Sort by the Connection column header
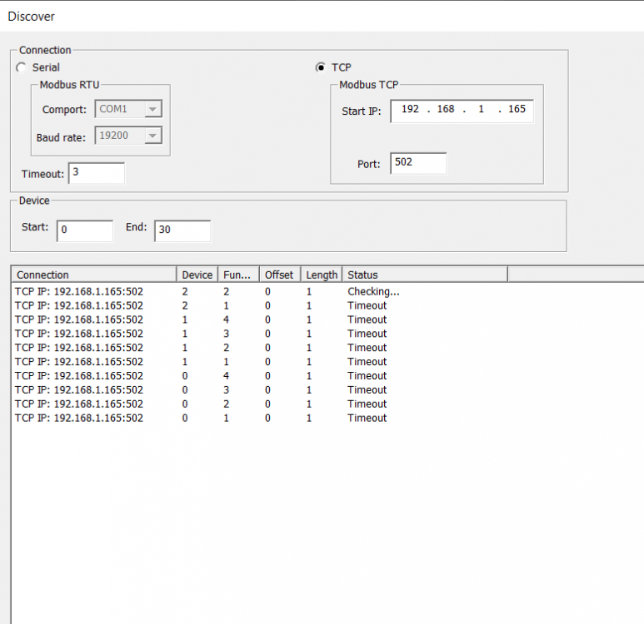Screen dimensions: 644x624 (x=93, y=275)
